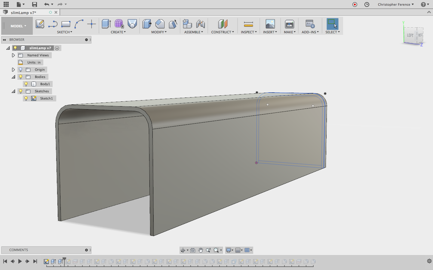Viewport: 433px width, 270px height.
Task: Toggle the Sketches folder lightbulb
Action: tap(21, 91)
